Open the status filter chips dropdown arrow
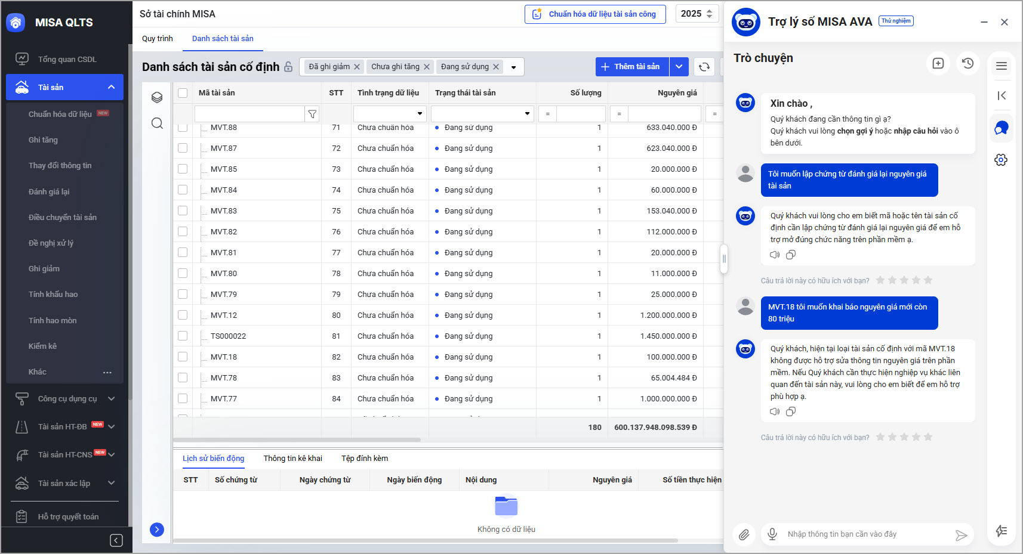1023x554 pixels. (x=514, y=67)
